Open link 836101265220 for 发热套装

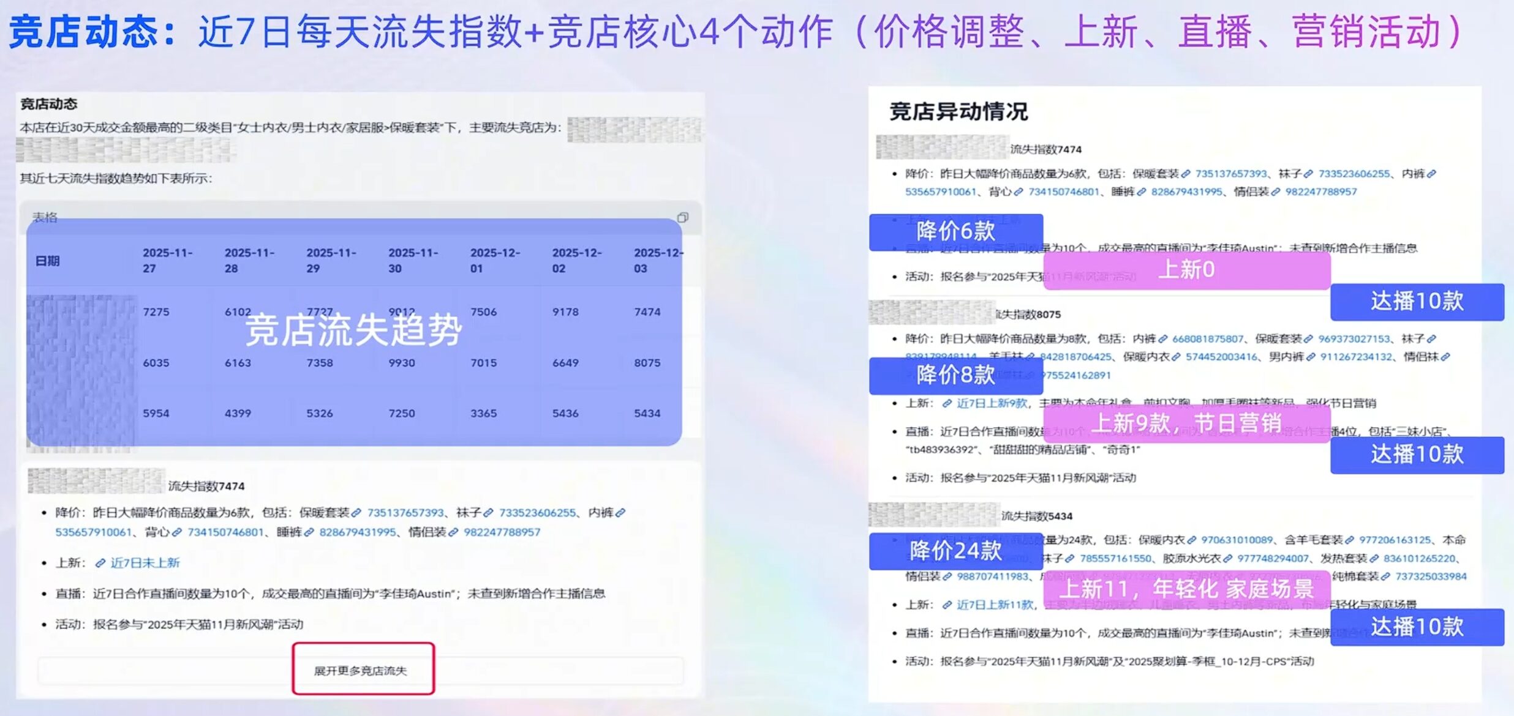(x=1420, y=558)
